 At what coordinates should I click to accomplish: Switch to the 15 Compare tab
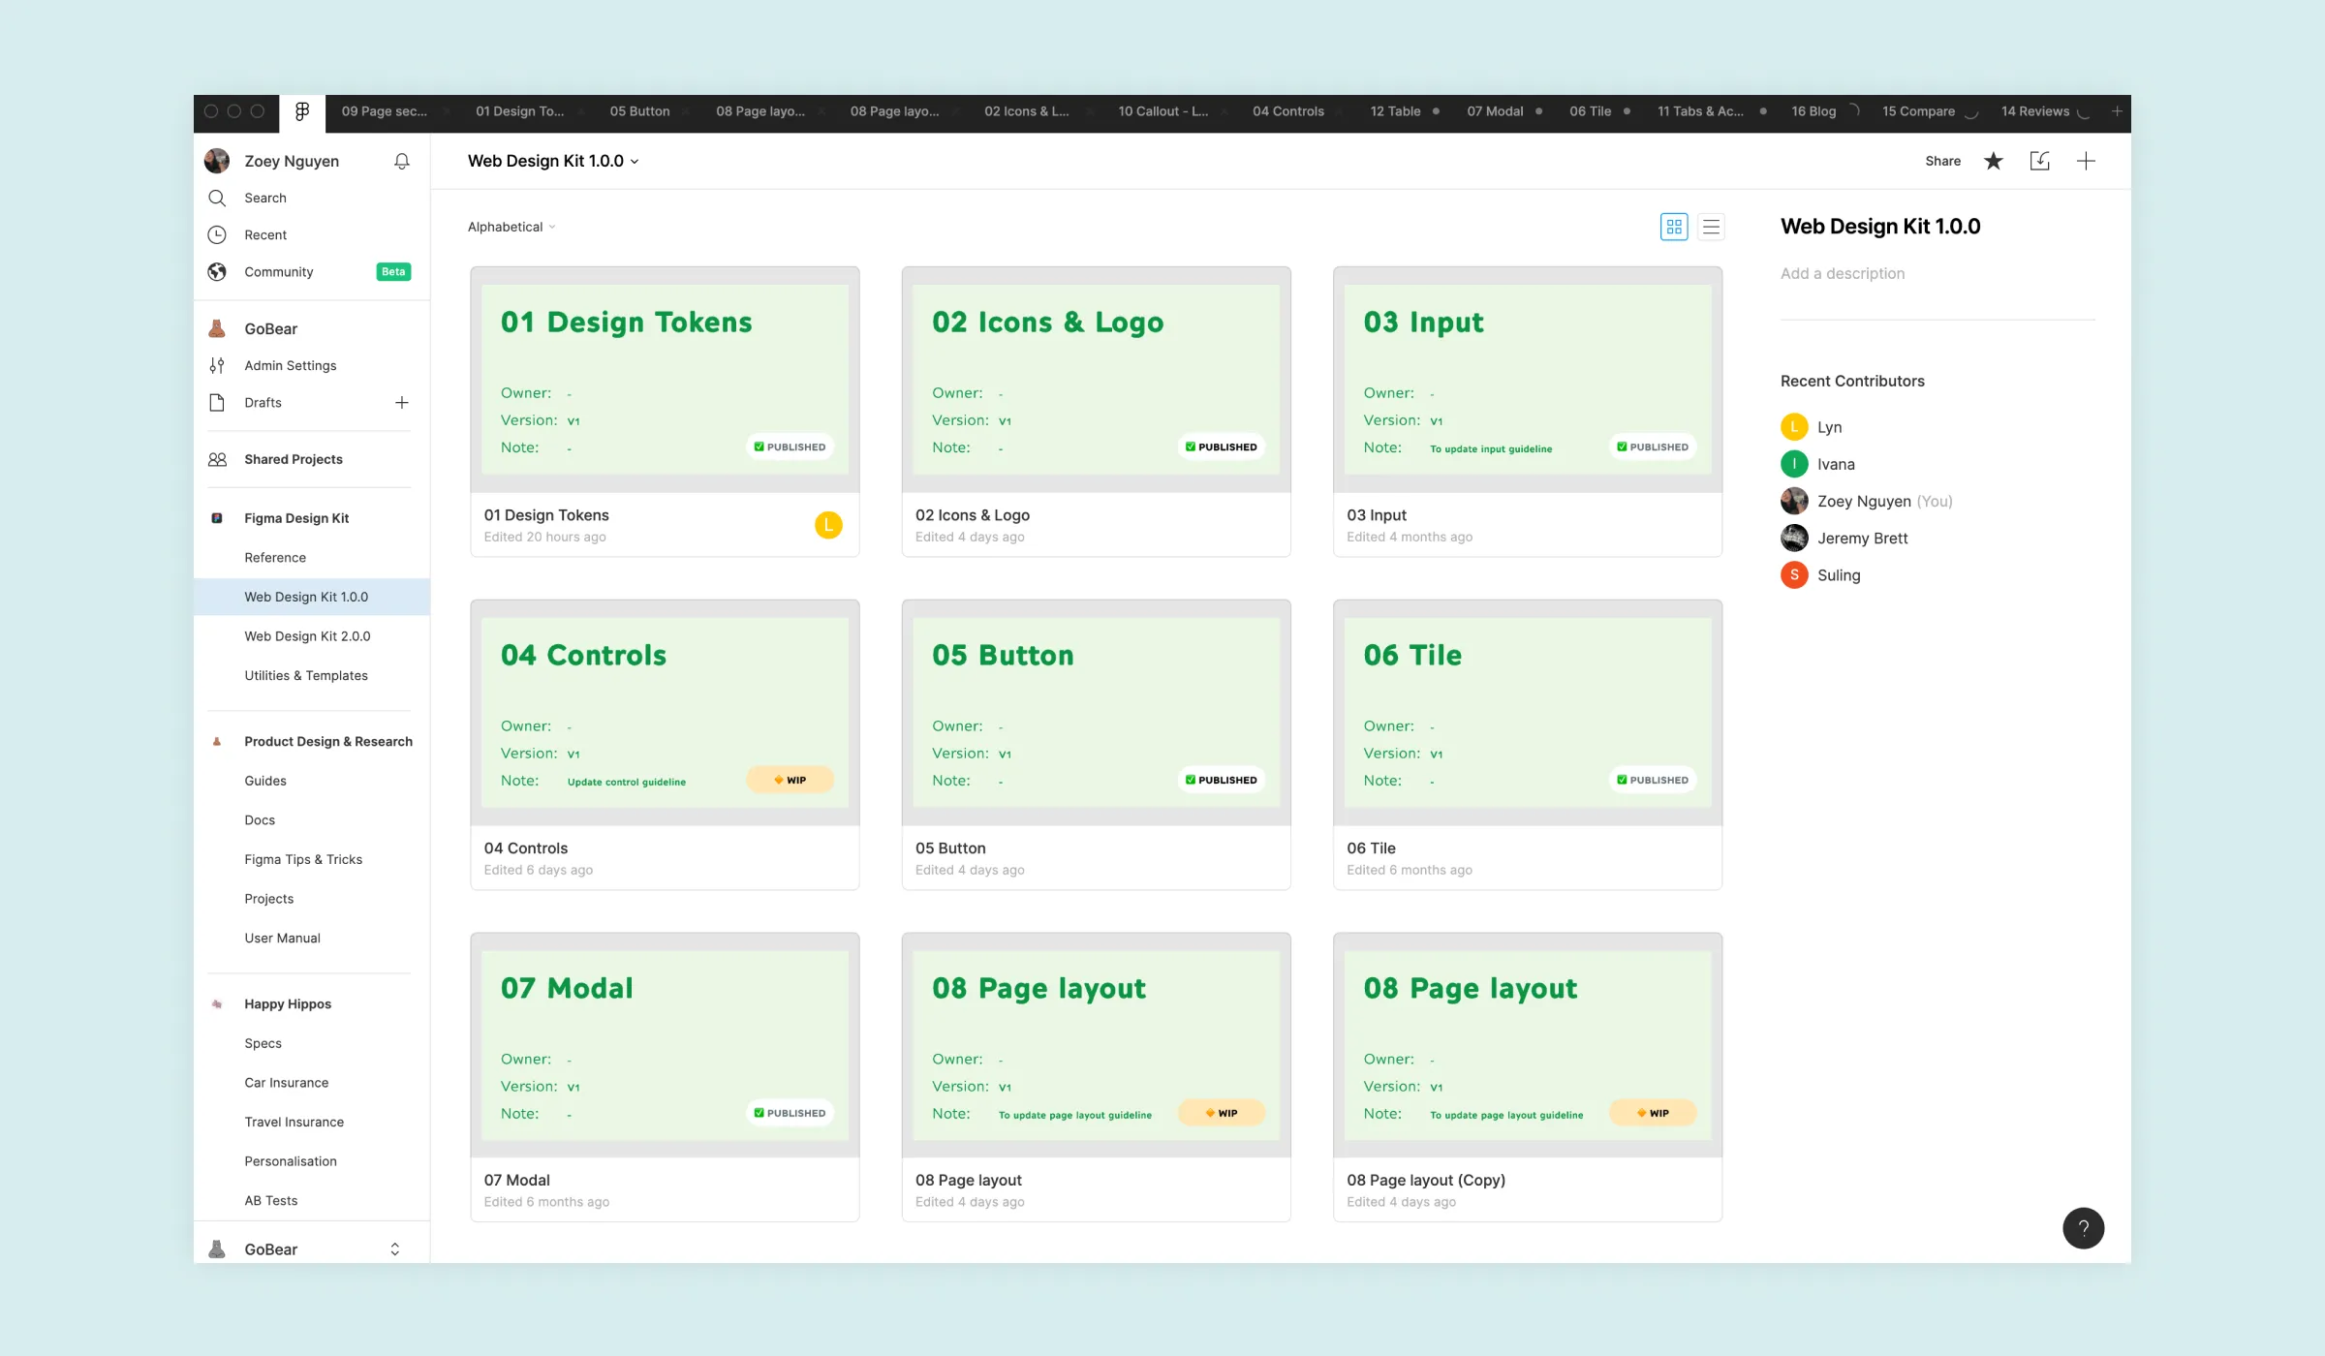tap(1918, 111)
